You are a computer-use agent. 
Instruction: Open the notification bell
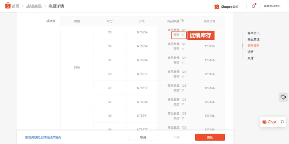point(254,6)
